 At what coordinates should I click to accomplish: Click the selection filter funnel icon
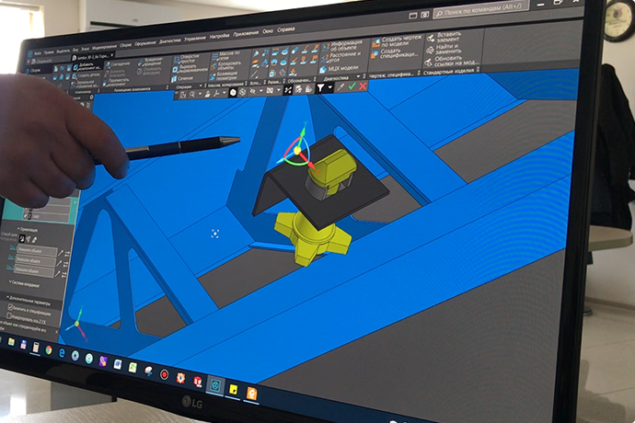point(323,88)
